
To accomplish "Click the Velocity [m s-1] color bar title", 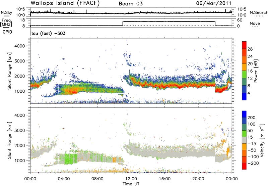I will click(x=262, y=140).
